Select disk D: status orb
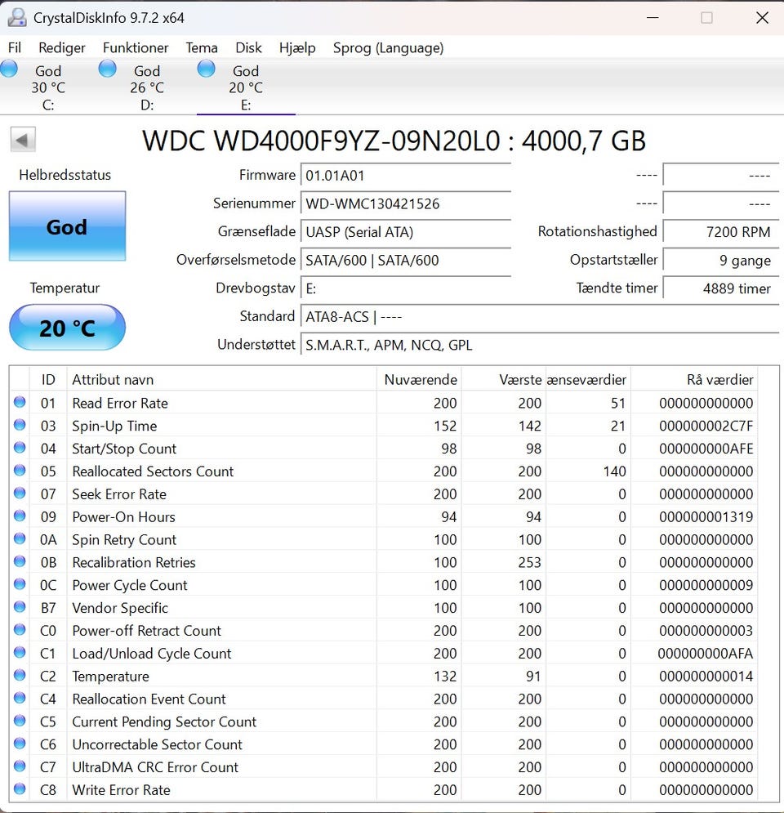Viewport: 784px width, 813px height. pos(107,69)
